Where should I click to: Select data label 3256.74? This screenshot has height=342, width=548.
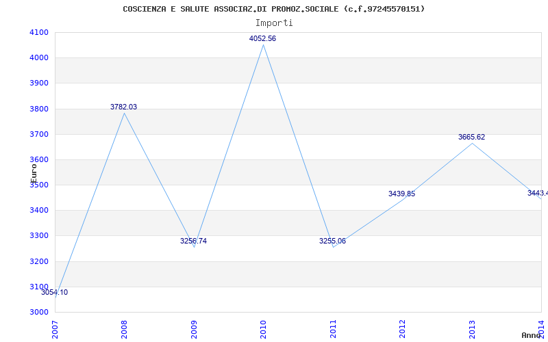coord(193,241)
